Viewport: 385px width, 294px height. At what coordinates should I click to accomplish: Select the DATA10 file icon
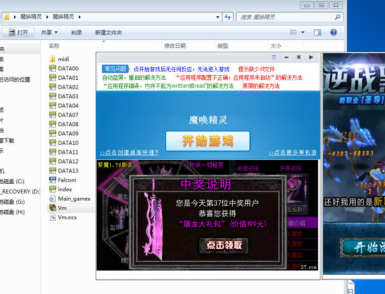coord(53,143)
